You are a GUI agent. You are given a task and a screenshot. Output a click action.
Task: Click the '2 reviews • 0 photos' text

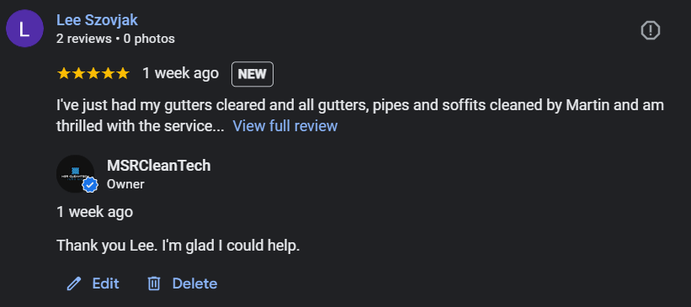pos(115,39)
